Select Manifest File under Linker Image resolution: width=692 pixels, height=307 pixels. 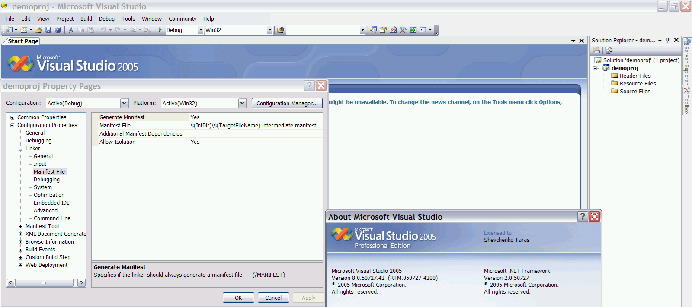[x=49, y=172]
